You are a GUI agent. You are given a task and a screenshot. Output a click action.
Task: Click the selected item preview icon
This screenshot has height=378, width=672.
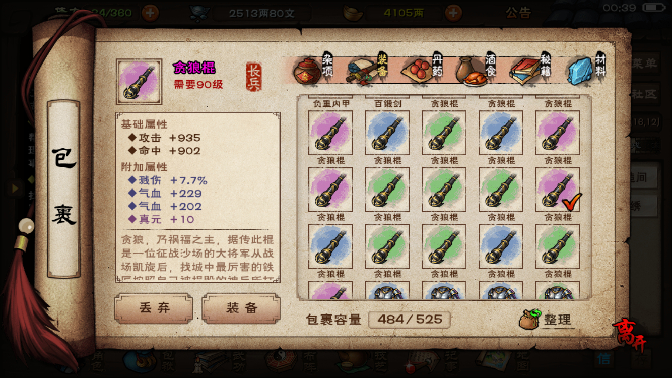point(139,82)
